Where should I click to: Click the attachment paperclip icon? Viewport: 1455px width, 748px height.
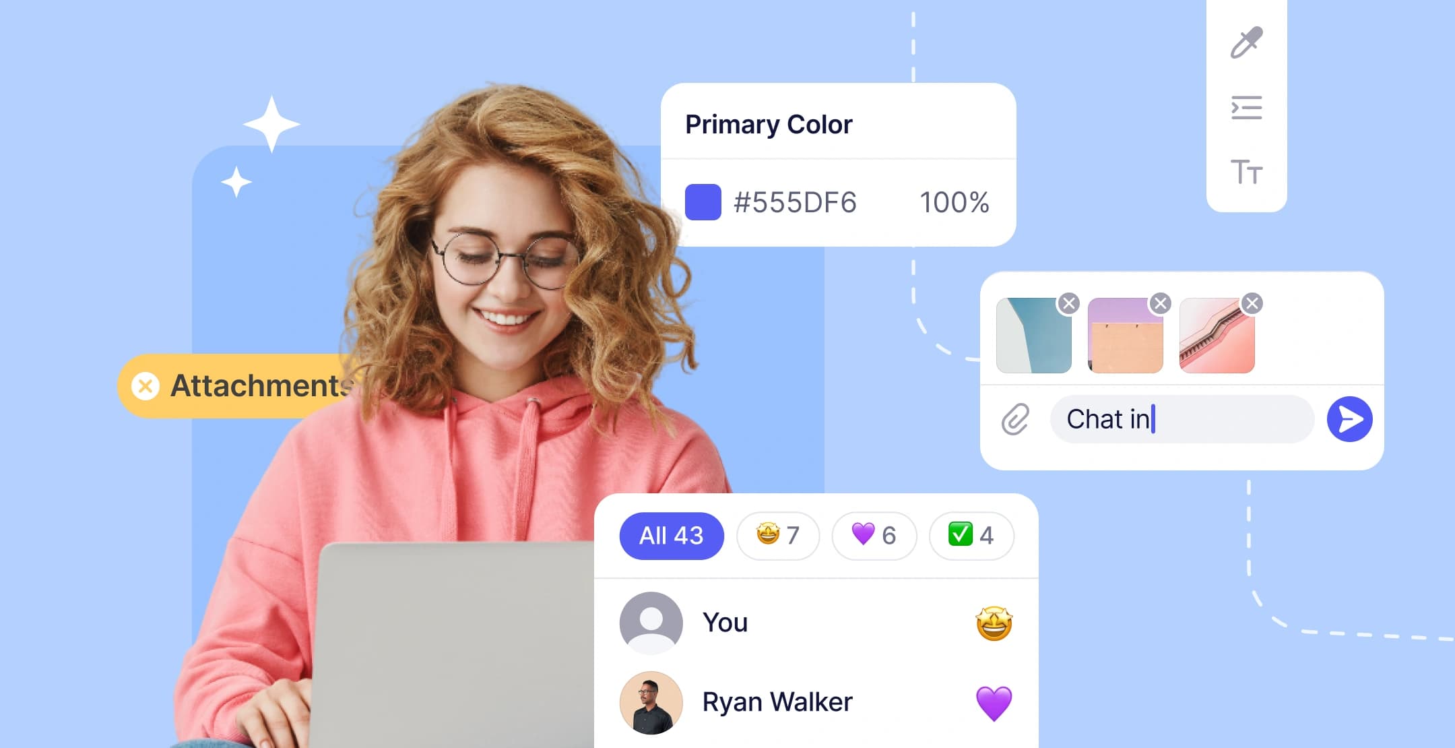click(1014, 418)
